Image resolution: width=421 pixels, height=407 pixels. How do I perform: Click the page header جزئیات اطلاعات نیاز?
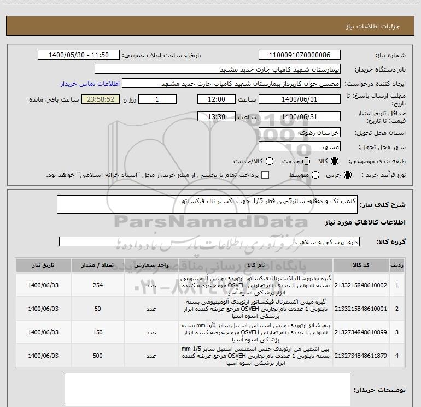coord(373,26)
